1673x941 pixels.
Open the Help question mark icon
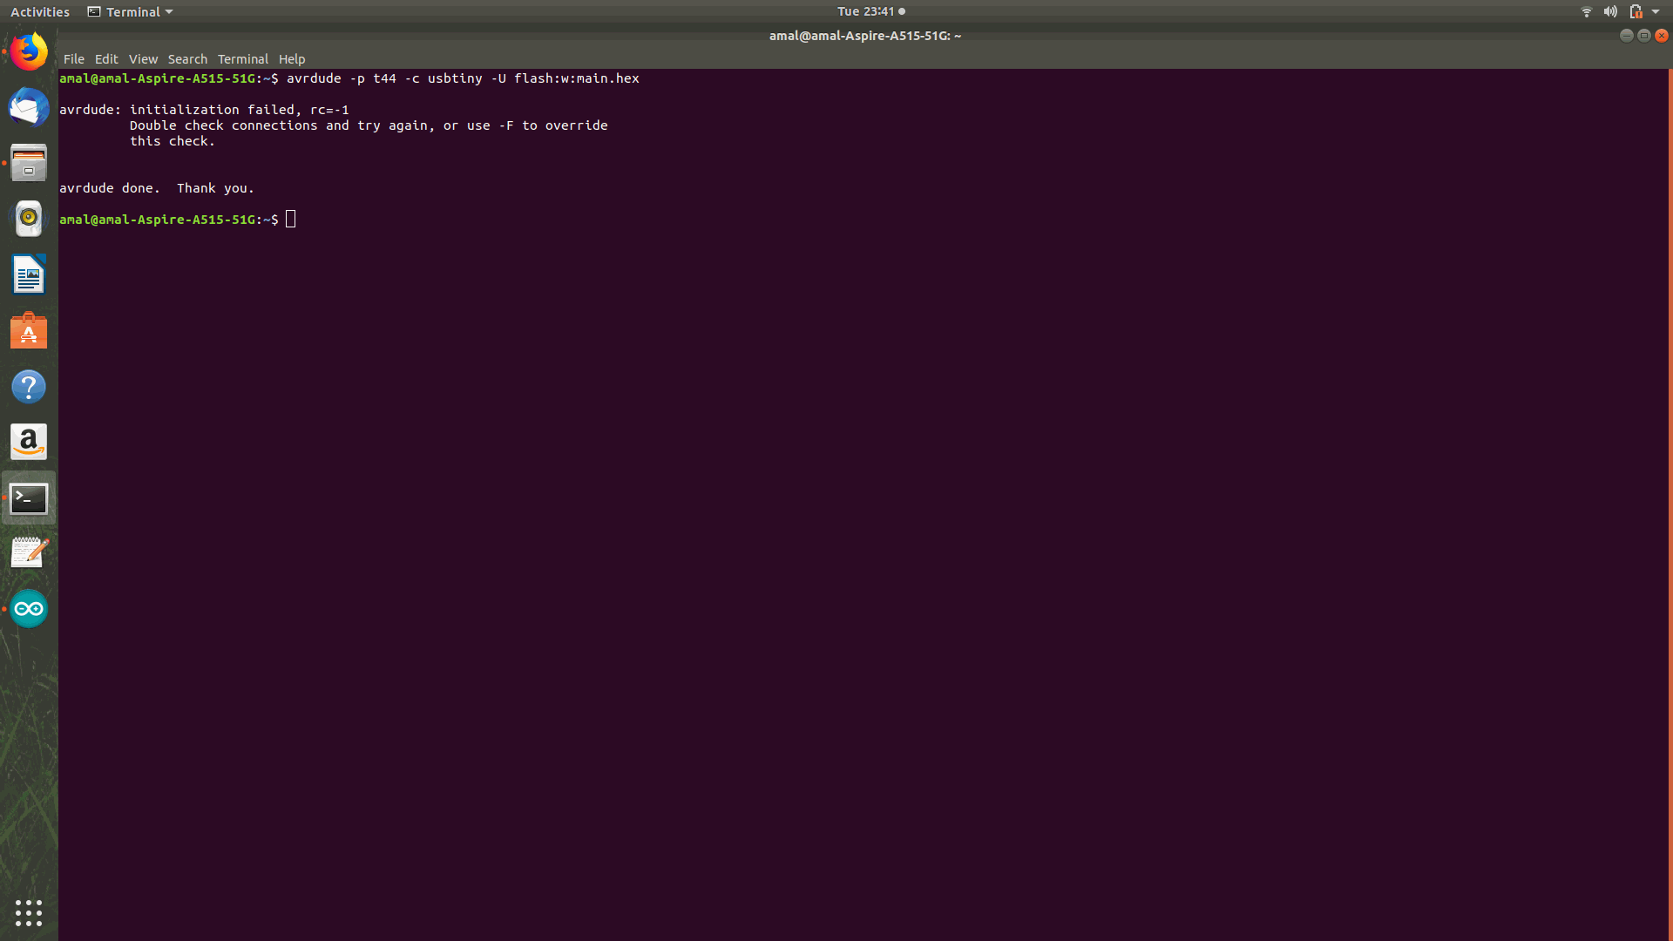pyautogui.click(x=29, y=386)
